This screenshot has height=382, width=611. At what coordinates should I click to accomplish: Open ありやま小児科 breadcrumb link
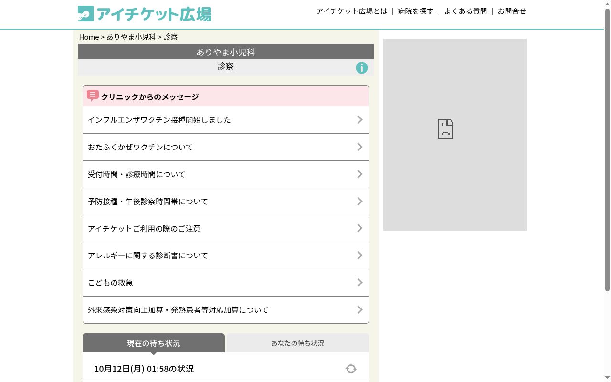pos(131,37)
